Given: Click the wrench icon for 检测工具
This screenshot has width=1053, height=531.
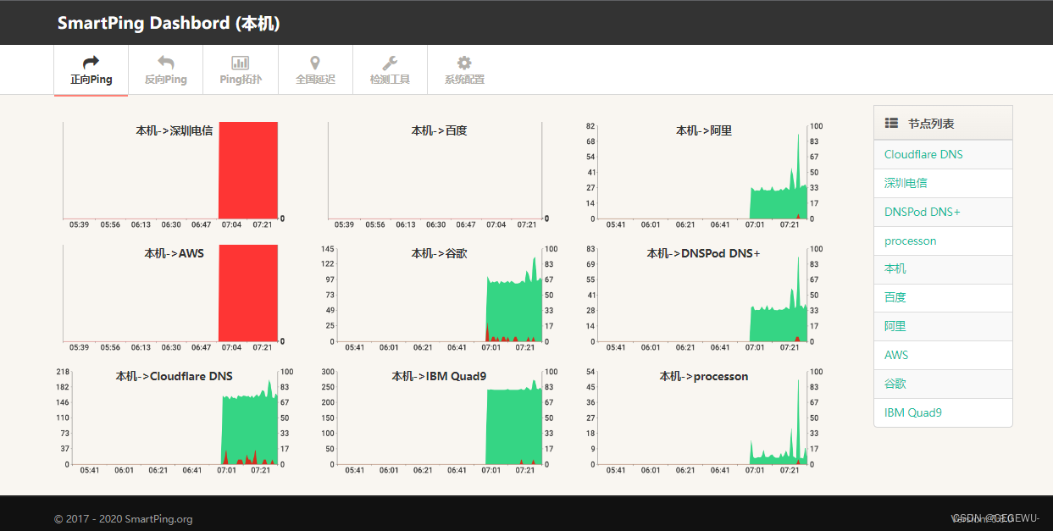Looking at the screenshot, I should tap(390, 63).
